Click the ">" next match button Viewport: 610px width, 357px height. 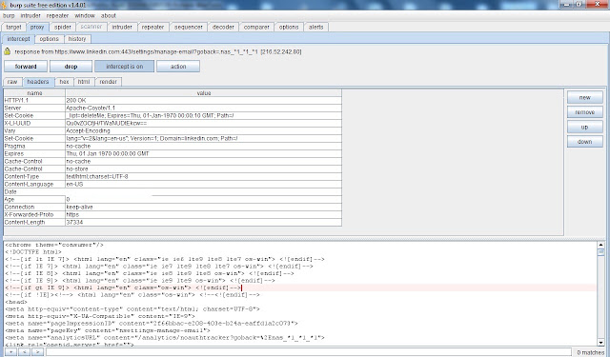37,352
